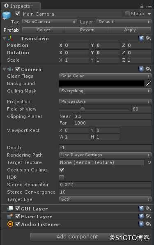Disable the Flare Layer checkbox

click(x=17, y=216)
